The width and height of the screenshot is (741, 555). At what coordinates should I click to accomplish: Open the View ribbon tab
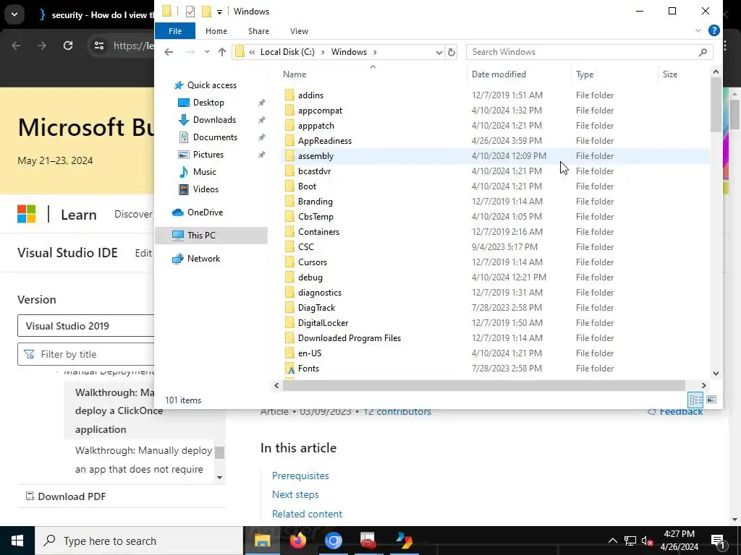pos(299,31)
